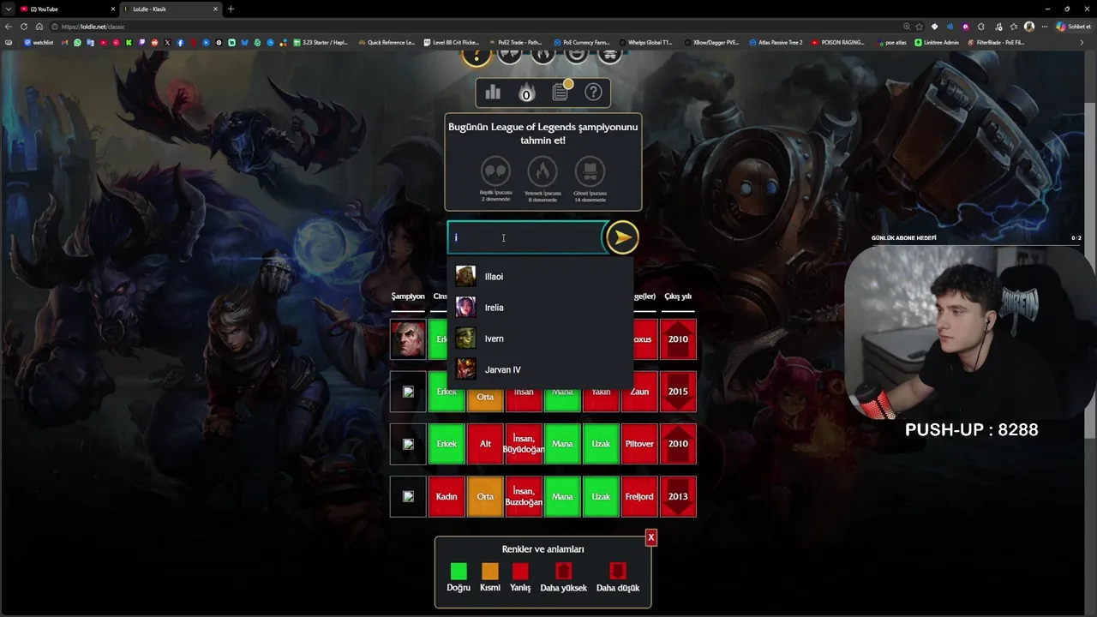Screen dimensions: 1097x617
Task: Open the statistics bar chart icon
Action: click(x=493, y=93)
